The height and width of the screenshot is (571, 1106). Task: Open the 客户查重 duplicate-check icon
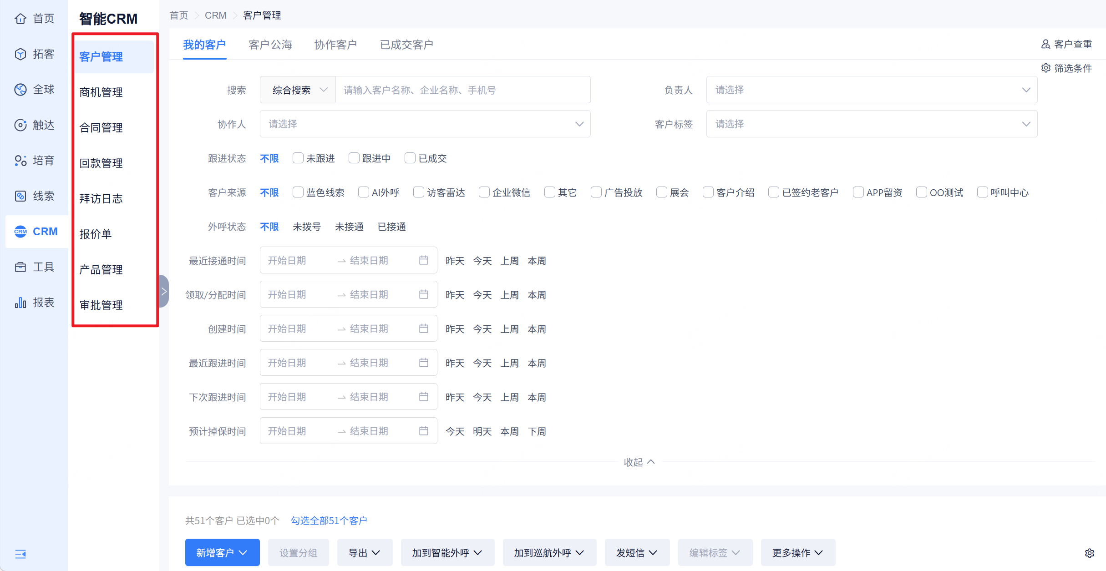point(1045,44)
